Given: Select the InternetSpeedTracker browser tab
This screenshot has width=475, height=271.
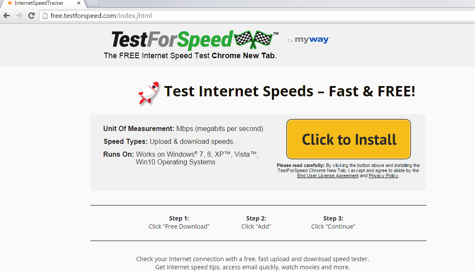Looking at the screenshot, I should pyautogui.click(x=42, y=3).
